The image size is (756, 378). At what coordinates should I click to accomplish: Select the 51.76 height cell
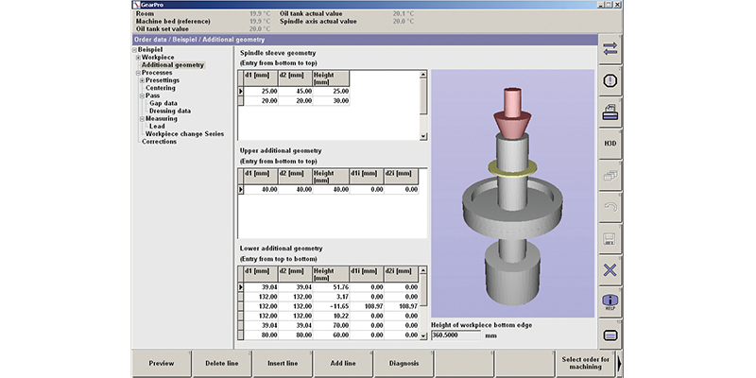[332, 287]
